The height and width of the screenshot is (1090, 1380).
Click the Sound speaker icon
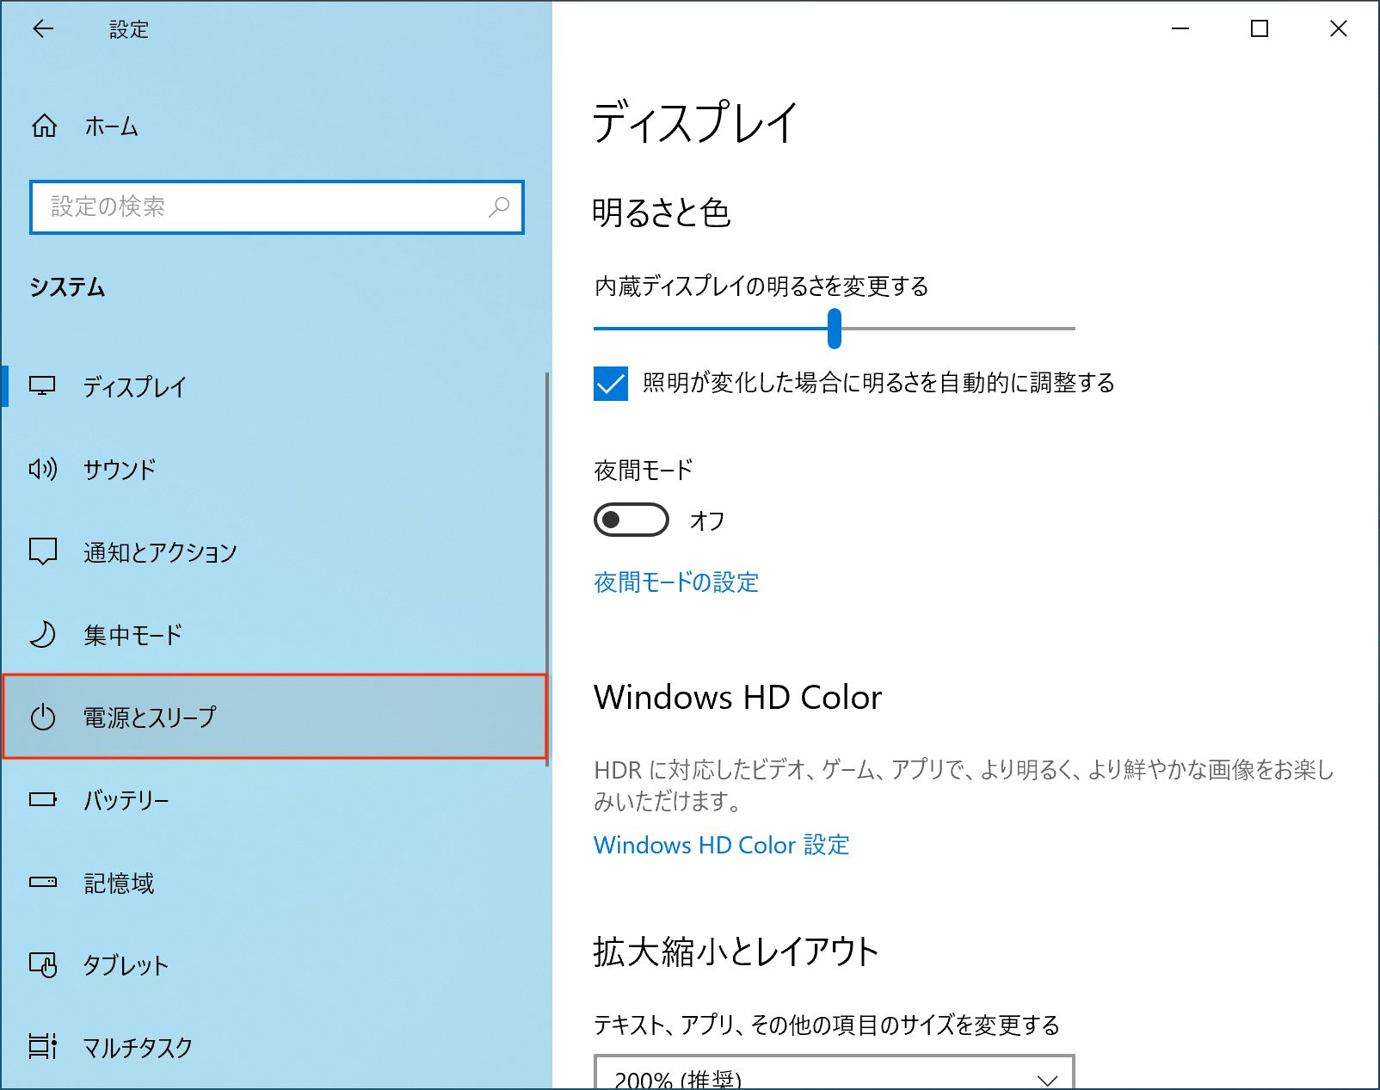coord(42,469)
